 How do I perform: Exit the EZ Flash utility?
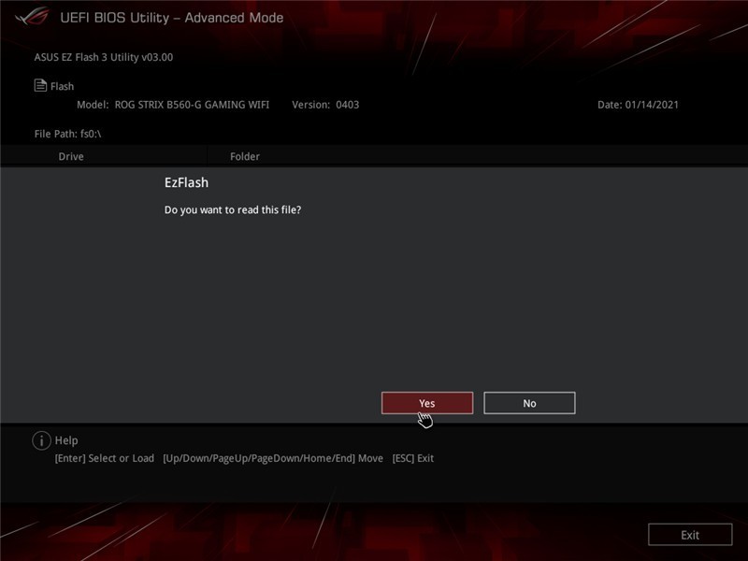tap(690, 535)
